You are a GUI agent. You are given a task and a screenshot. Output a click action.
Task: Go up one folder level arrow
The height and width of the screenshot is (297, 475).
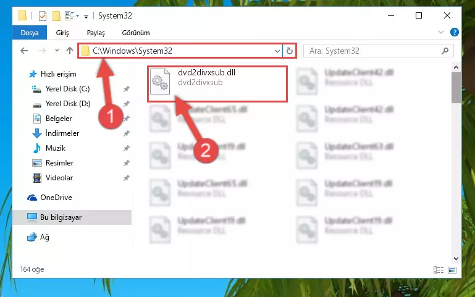click(70, 51)
